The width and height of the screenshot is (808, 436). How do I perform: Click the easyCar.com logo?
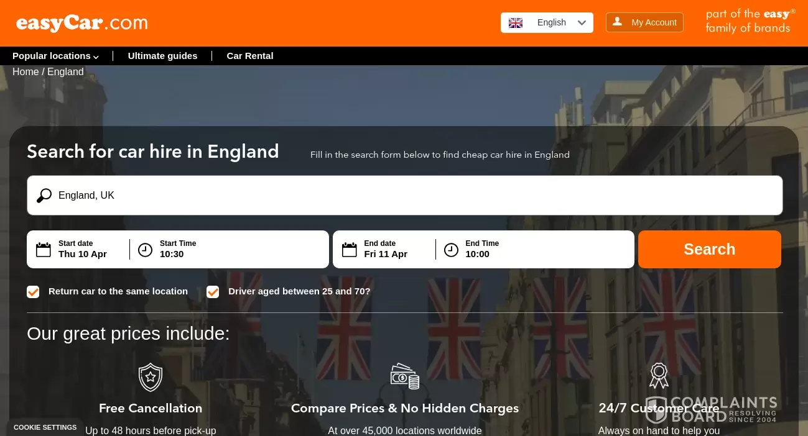81,23
